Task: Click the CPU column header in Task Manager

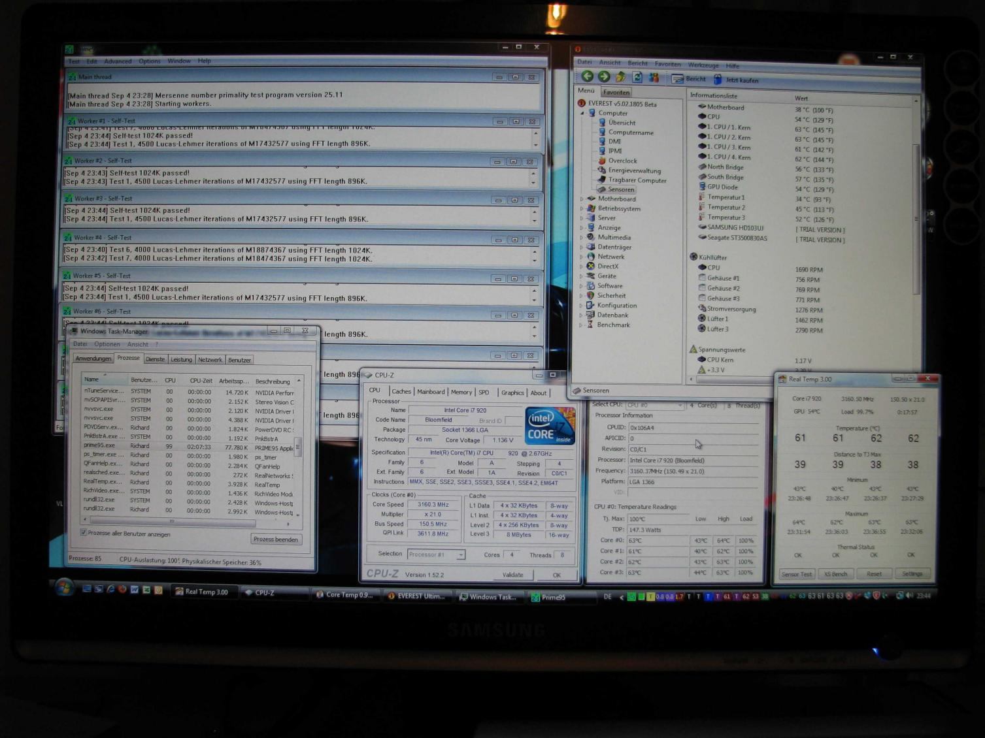Action: [170, 380]
